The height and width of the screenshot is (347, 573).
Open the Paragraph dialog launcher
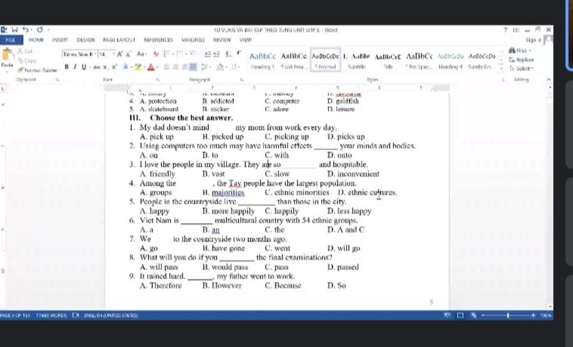point(242,79)
